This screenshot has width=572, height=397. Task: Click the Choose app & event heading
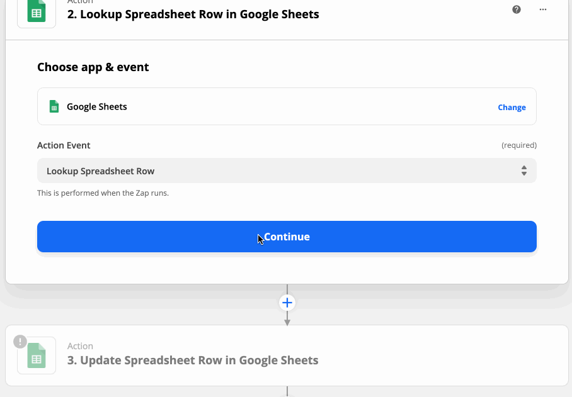click(93, 67)
